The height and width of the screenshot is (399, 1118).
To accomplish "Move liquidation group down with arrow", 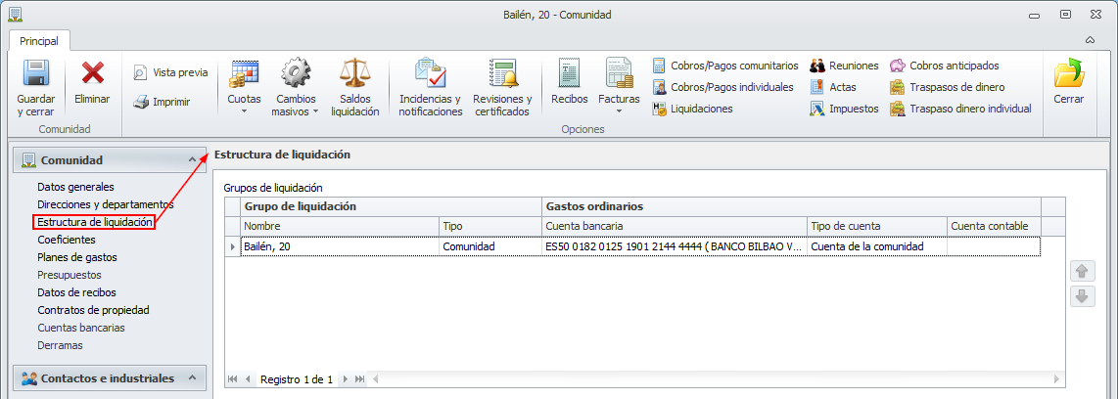I will [1082, 296].
